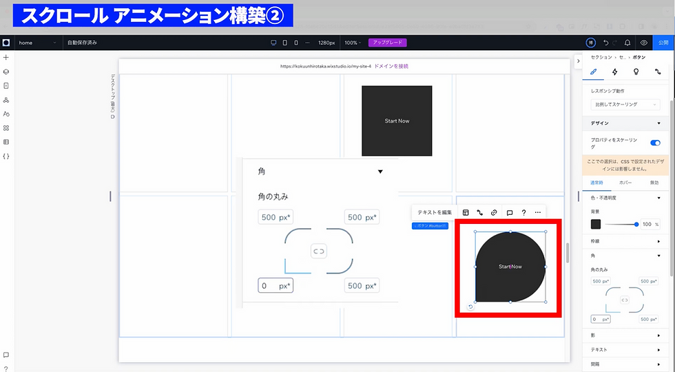Collapse the inspector panel arrow

(x=578, y=61)
